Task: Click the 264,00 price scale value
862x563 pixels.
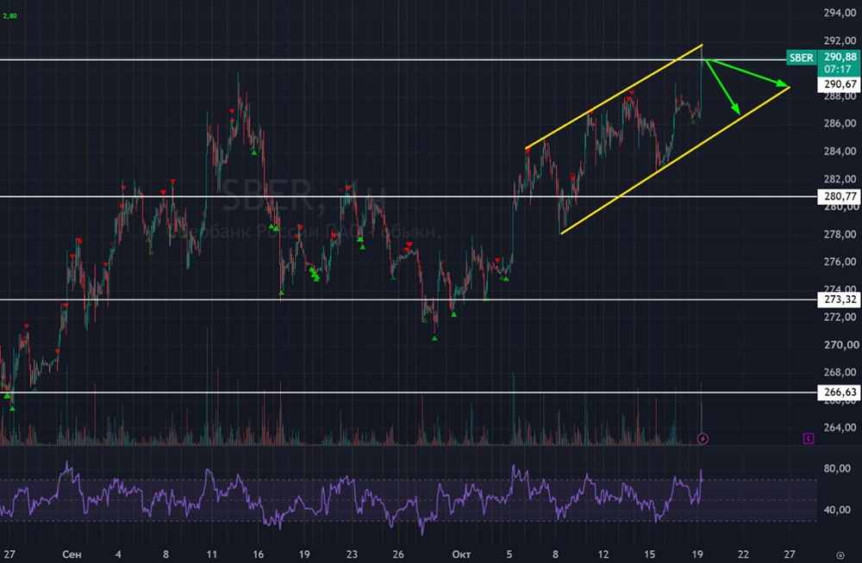Action: coord(840,427)
